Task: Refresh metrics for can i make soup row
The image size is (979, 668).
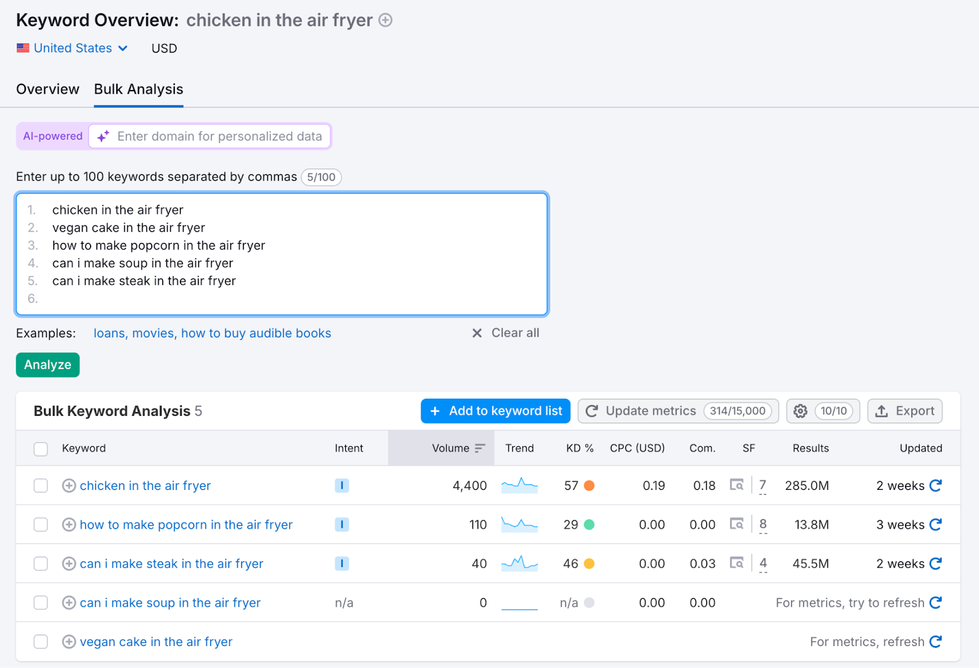Action: [x=936, y=602]
